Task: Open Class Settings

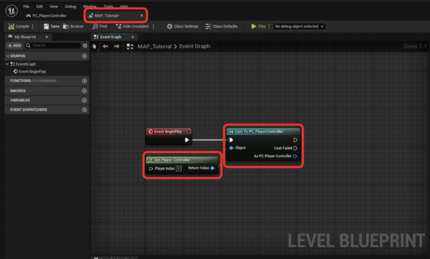Action: coord(182,26)
